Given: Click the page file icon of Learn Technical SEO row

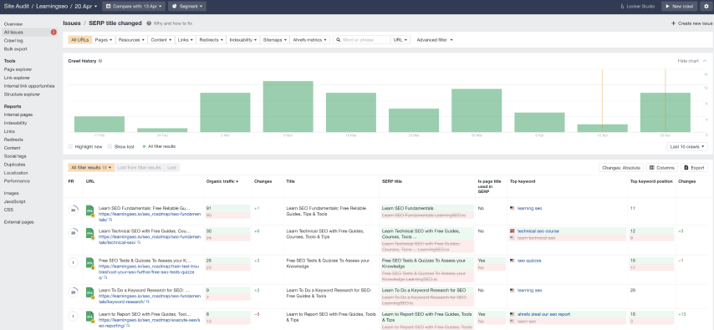Looking at the screenshot, I should tap(90, 235).
